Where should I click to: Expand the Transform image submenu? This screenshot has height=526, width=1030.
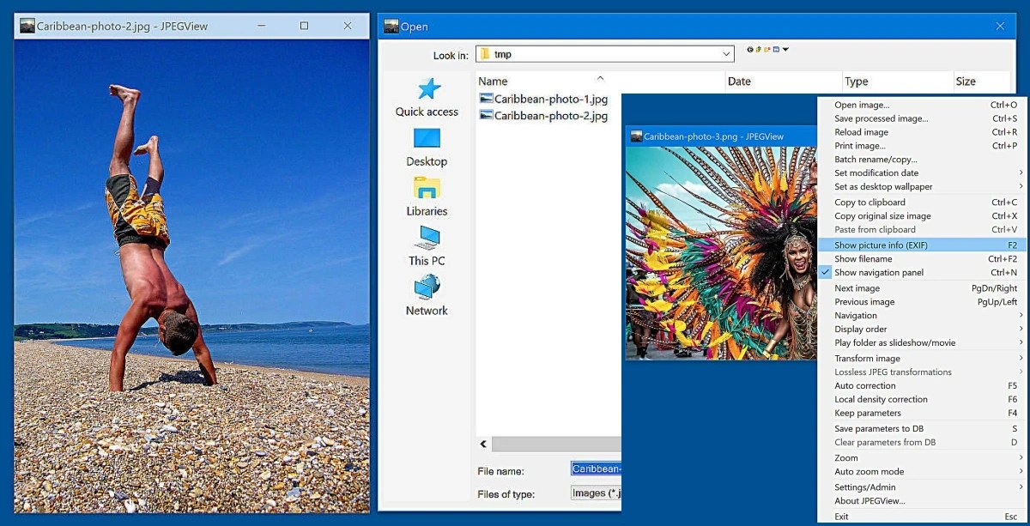point(867,359)
